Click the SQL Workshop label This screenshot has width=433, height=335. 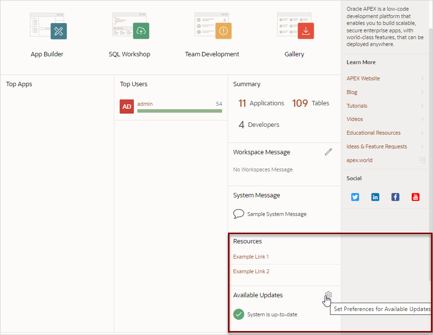pyautogui.click(x=129, y=54)
